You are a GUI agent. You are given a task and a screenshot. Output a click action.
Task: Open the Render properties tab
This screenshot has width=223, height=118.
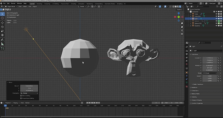(x=187, y=51)
